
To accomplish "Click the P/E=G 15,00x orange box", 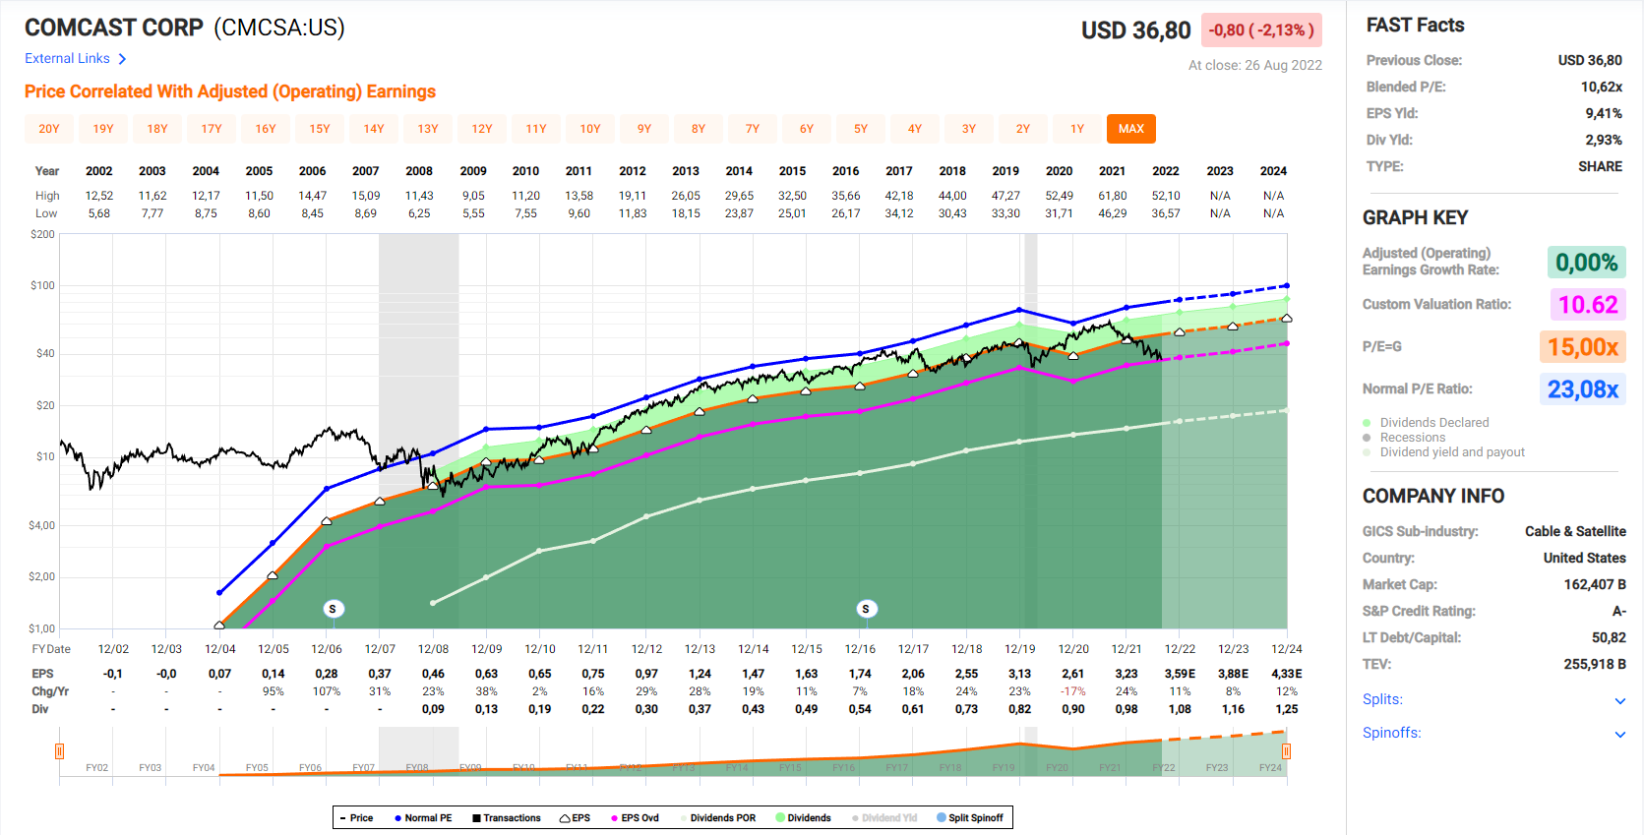I will (1582, 347).
